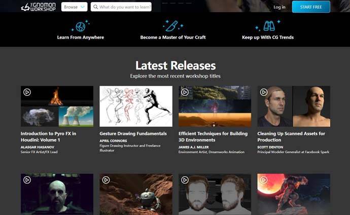The image size is (350, 215).
Task: Click the binoculars icon above CG Trends
Action: (268, 26)
